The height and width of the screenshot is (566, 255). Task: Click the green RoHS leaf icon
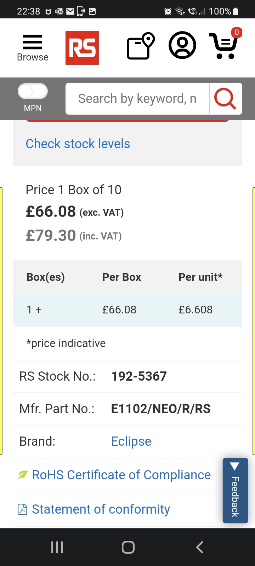[x=23, y=475]
